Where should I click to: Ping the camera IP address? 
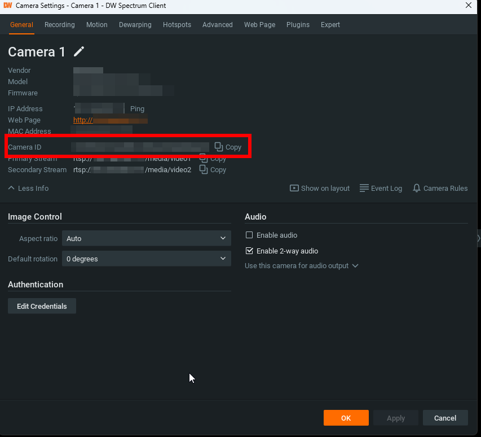tap(137, 109)
